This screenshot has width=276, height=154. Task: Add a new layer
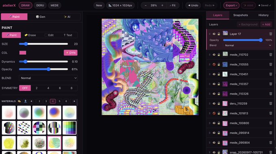[266, 25]
